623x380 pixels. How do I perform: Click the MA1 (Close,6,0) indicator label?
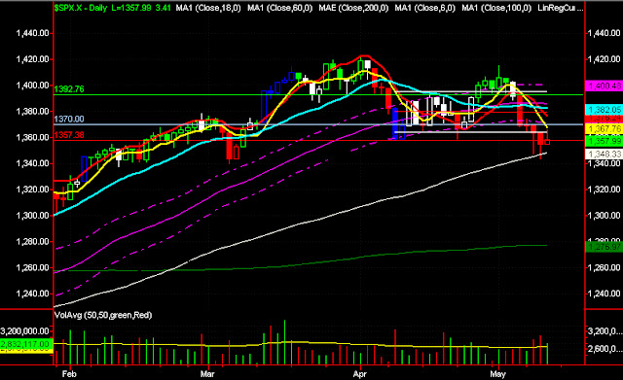425,8
